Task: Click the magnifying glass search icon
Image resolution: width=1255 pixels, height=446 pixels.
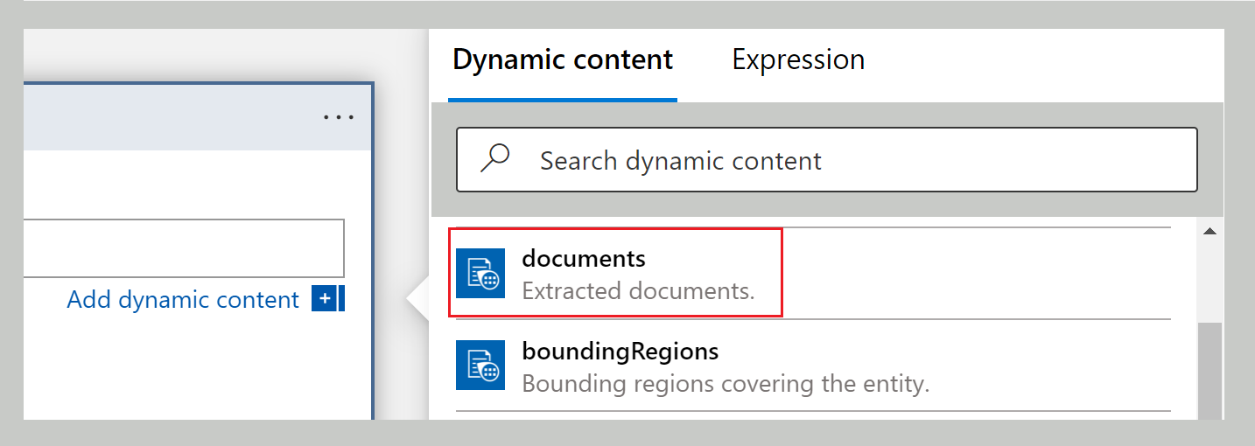Action: tap(495, 159)
